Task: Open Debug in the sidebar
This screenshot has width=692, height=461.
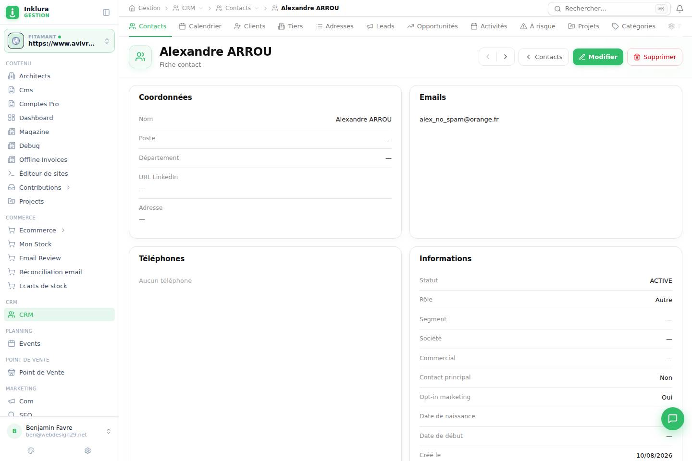Action: (60, 146)
